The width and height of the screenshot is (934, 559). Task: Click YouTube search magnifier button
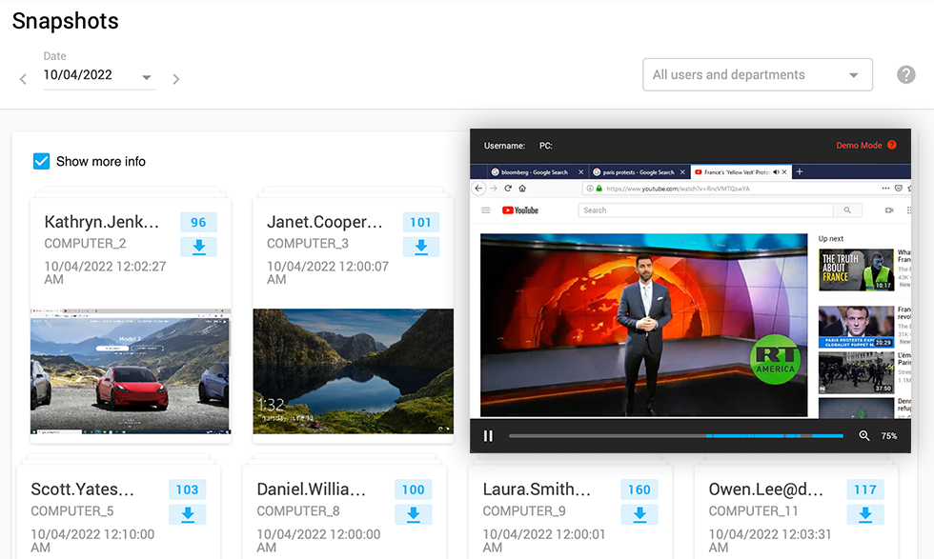click(847, 210)
